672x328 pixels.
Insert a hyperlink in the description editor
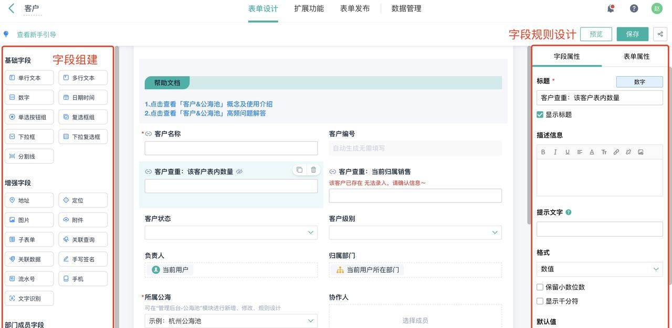click(616, 152)
